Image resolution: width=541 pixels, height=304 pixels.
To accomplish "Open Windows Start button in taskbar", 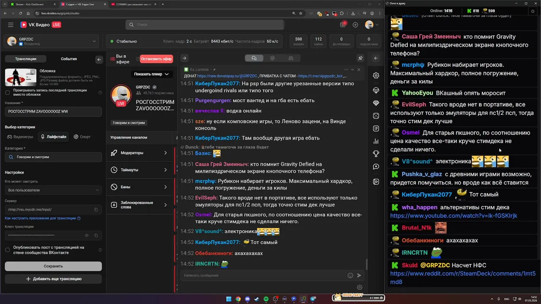I will 229,299.
